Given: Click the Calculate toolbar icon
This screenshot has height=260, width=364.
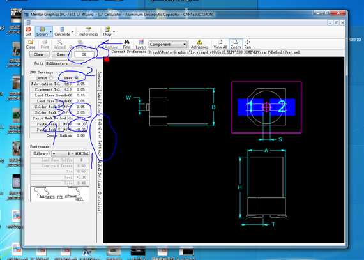Looking at the screenshot, I should click(62, 31).
